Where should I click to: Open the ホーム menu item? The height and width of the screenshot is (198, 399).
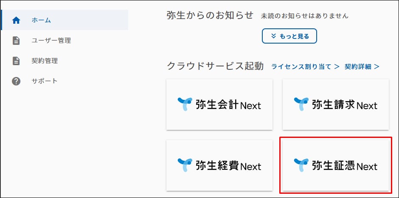[x=41, y=20]
